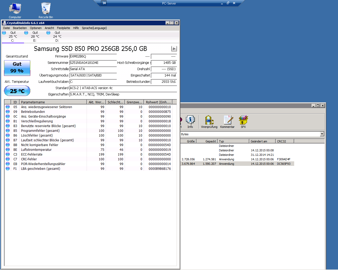Click status dot for attribute B3

(x=8, y=126)
